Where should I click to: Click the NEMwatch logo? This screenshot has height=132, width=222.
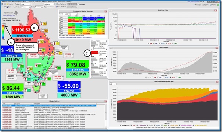[11, 13]
